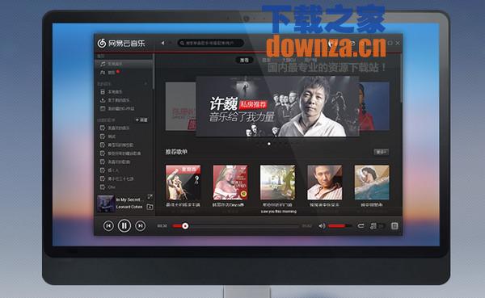485x298 pixels.
Task: Skip to the next track
Action: click(x=140, y=226)
